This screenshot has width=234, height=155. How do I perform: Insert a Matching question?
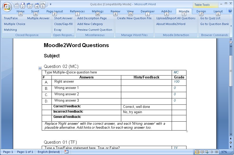click(11, 30)
